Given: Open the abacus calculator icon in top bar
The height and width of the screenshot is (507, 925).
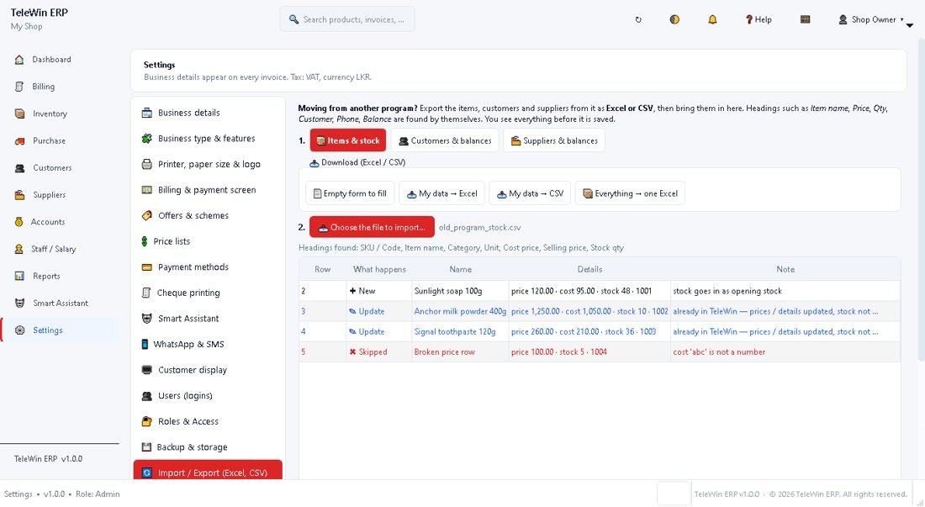Looking at the screenshot, I should pyautogui.click(x=805, y=19).
